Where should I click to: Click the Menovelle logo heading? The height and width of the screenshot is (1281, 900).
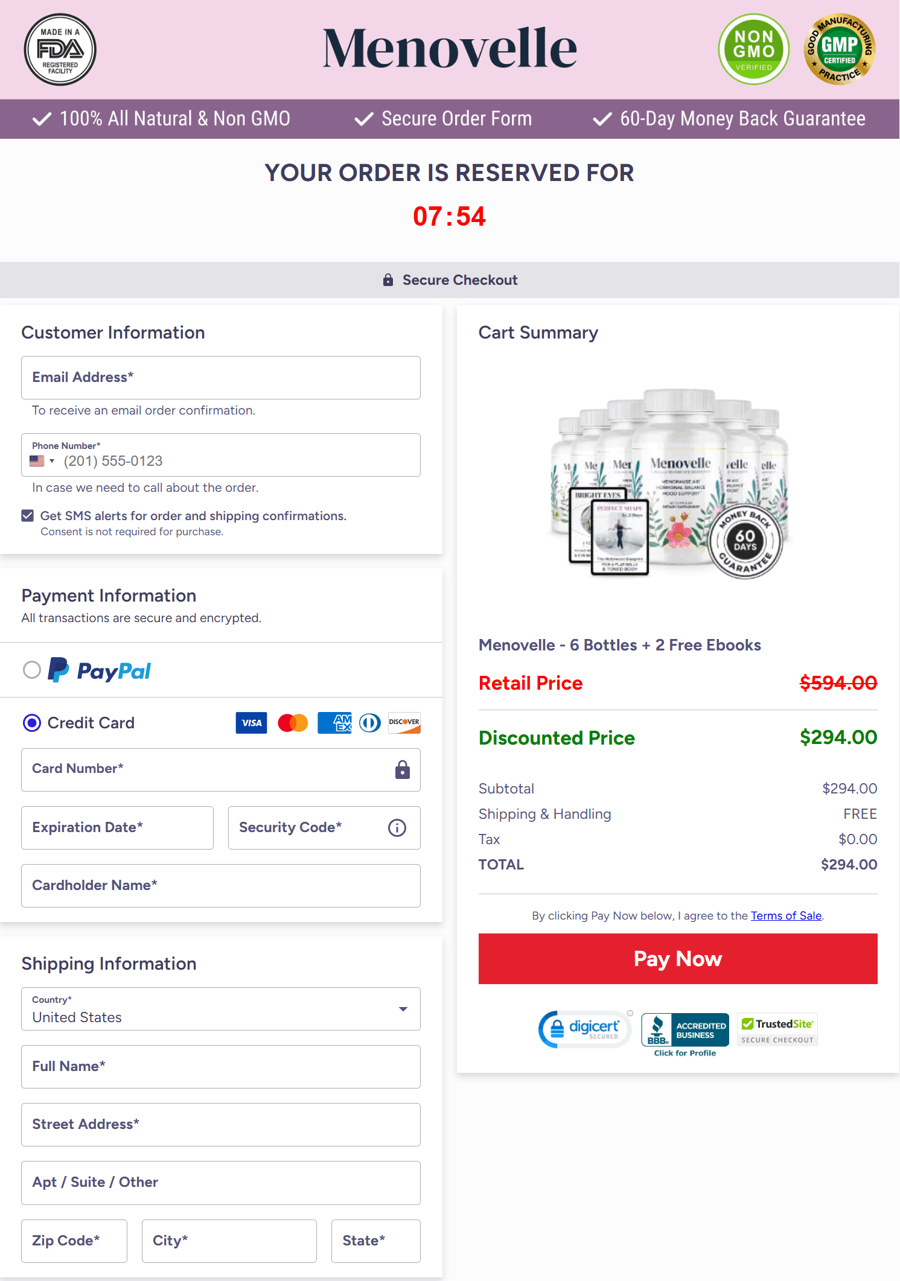coord(449,48)
